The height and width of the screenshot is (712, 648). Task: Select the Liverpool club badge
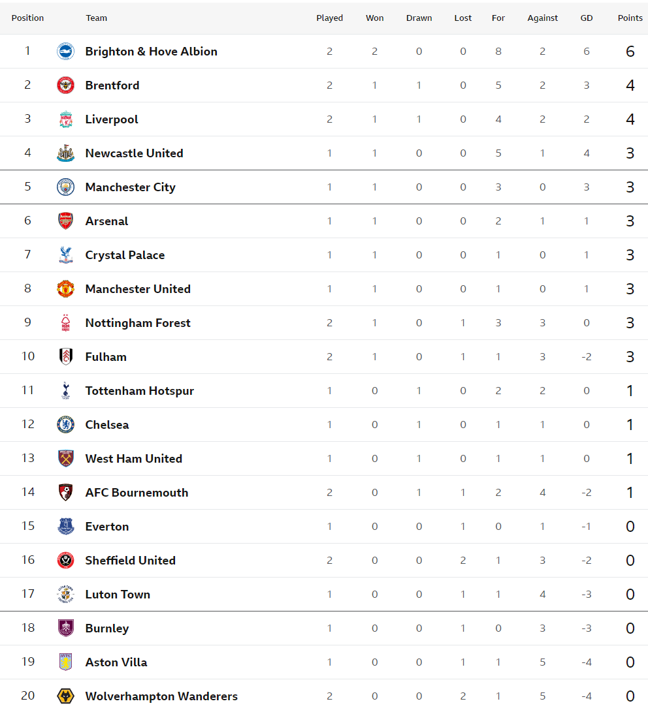65,119
